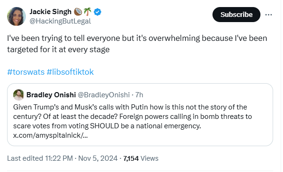Open the #libsoftiktok hashtag
Viewport: 283px width, 172px height.
click(70, 72)
